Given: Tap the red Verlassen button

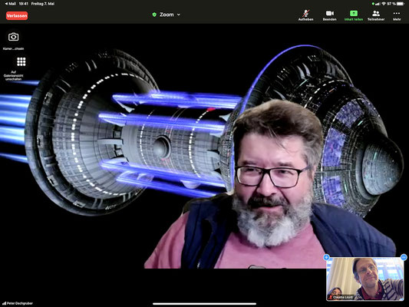Looking at the screenshot, I should click(x=17, y=15).
